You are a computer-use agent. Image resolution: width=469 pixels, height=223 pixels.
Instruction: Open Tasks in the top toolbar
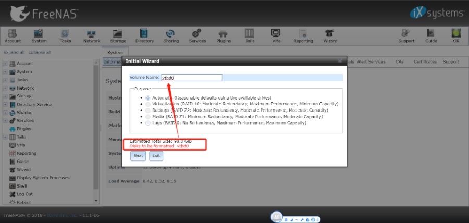point(65,36)
